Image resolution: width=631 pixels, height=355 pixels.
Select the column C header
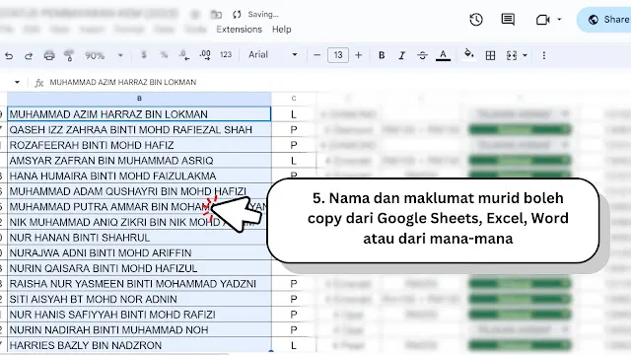[x=294, y=99]
